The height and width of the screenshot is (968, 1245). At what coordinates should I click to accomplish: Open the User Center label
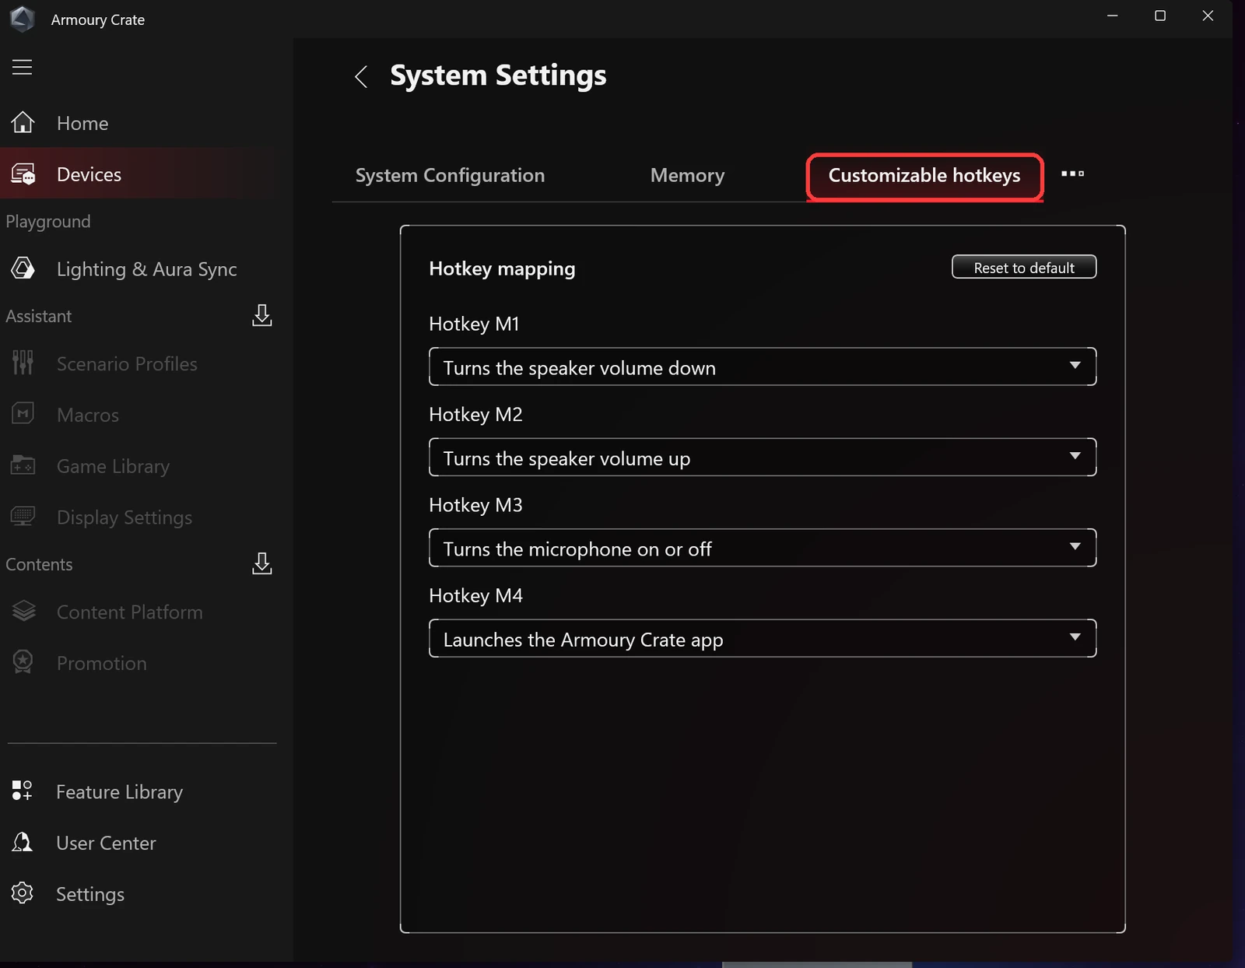[106, 843]
